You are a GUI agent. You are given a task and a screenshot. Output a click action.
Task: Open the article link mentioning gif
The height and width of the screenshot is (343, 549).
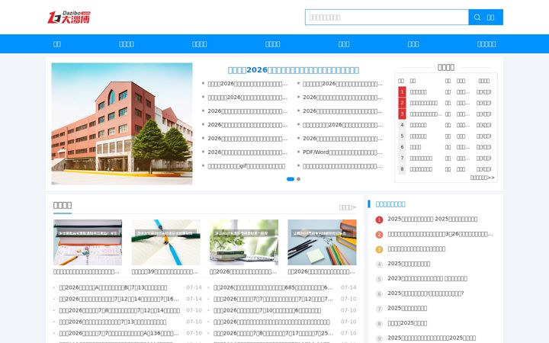click(246, 166)
